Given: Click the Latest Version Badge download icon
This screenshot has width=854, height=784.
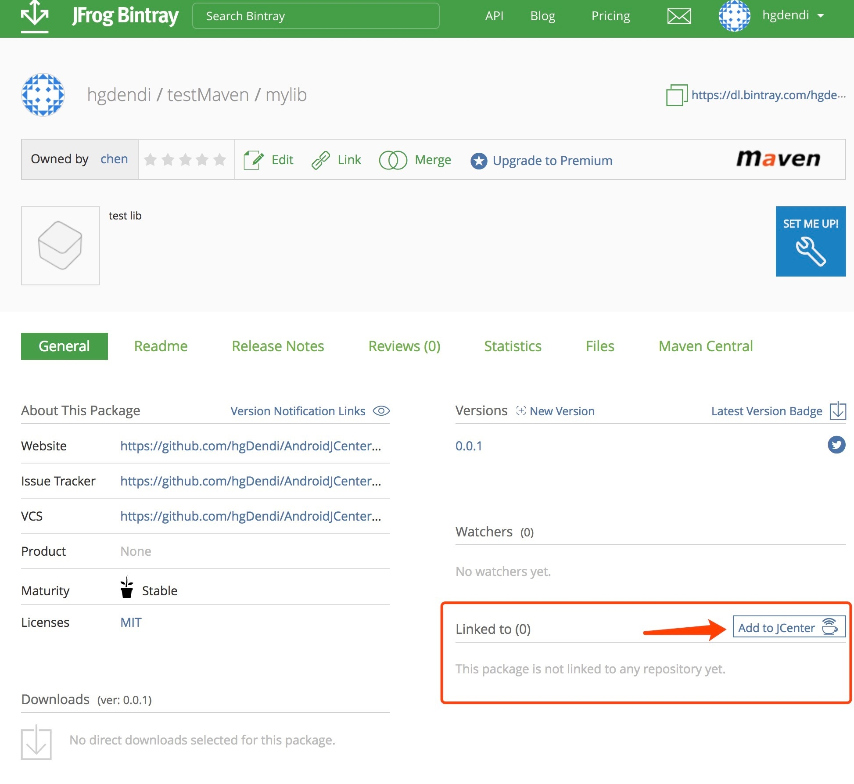Looking at the screenshot, I should click(837, 411).
